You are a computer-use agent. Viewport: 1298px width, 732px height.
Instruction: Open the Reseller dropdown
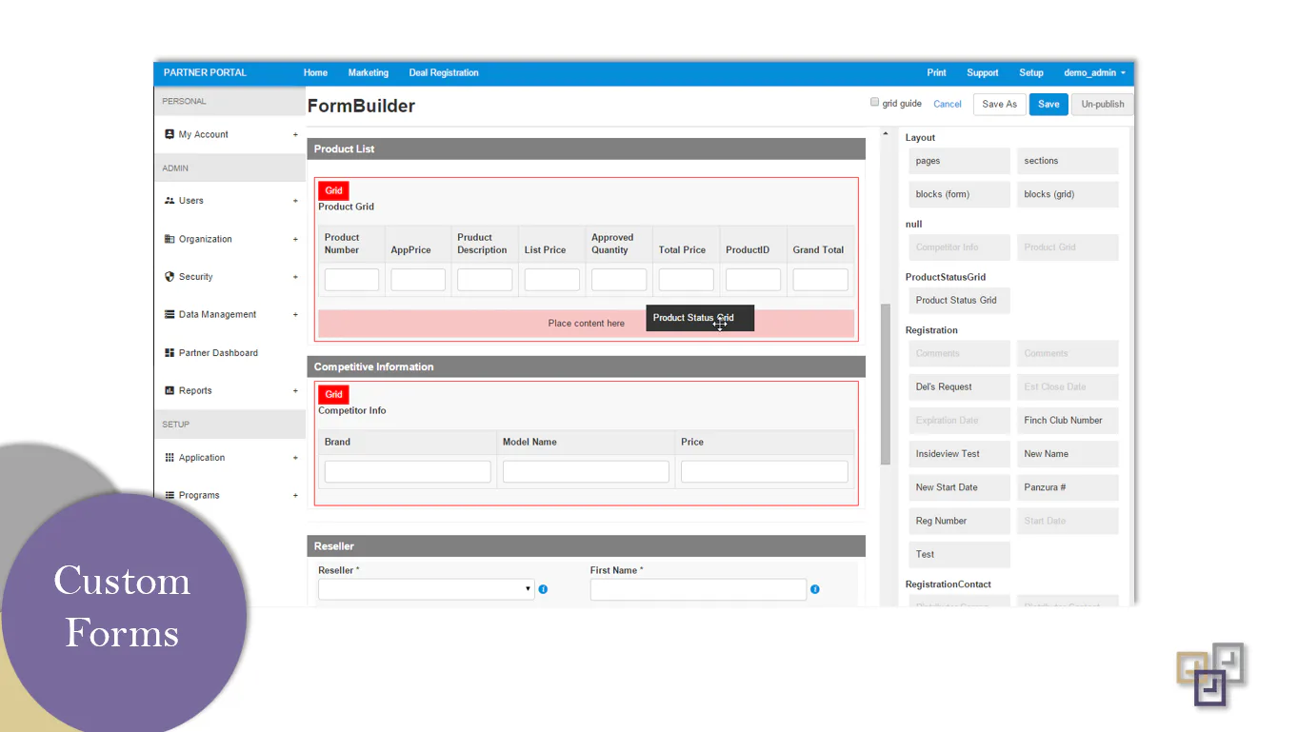(426, 589)
